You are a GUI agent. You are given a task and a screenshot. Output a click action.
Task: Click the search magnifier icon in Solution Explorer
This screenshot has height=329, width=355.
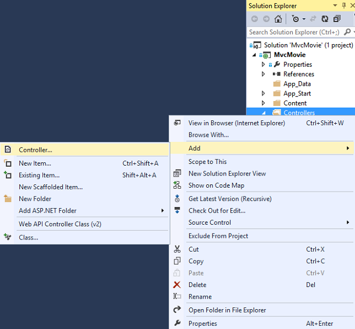pyautogui.click(x=347, y=32)
